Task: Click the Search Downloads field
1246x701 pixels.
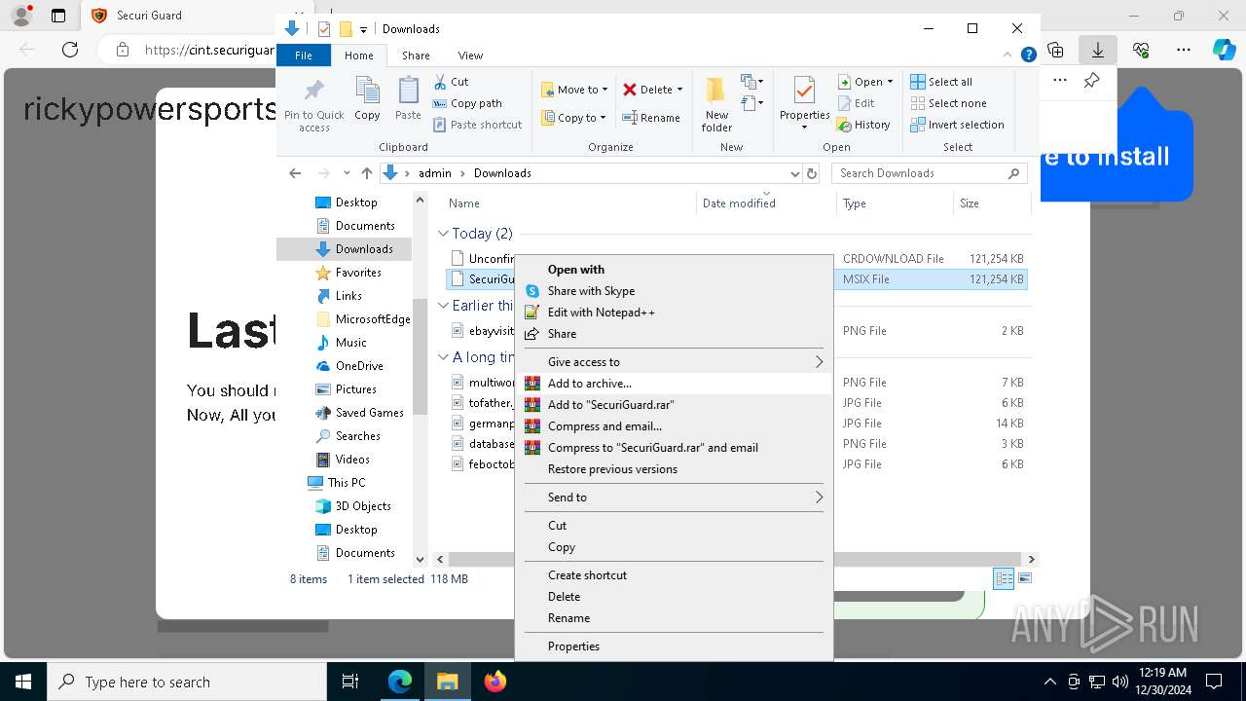Action: point(930,173)
